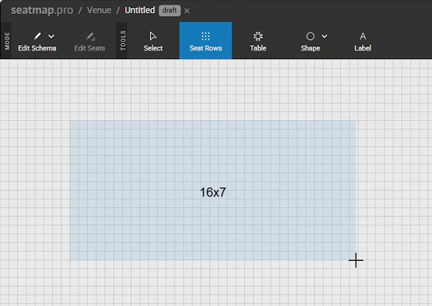Pick the Shape circle tool
The width and height of the screenshot is (432, 306).
tap(310, 37)
